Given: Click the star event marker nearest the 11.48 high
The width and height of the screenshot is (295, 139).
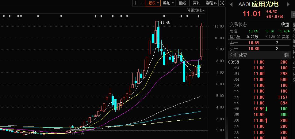Looking at the screenshot, I should [x=164, y=16].
